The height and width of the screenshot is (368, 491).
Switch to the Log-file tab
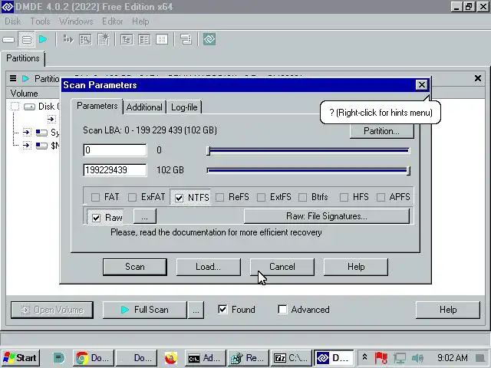click(x=184, y=107)
